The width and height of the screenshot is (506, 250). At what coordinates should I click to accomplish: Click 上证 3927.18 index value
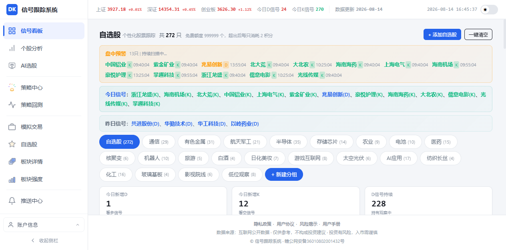[x=116, y=9]
